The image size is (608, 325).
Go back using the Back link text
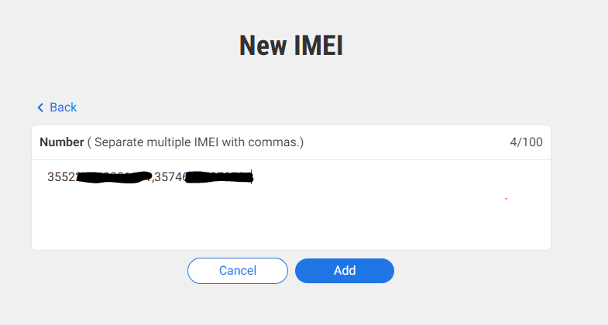click(63, 108)
